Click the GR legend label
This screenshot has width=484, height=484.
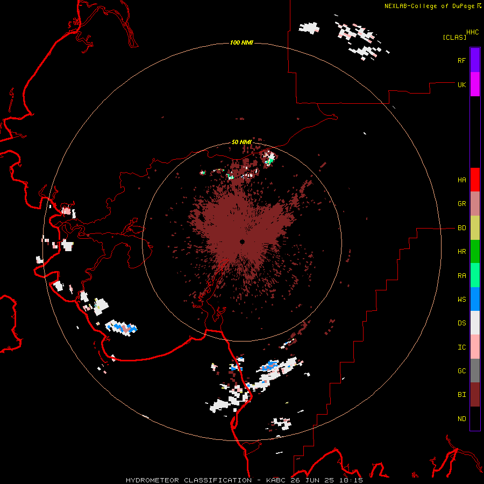[x=462, y=204]
